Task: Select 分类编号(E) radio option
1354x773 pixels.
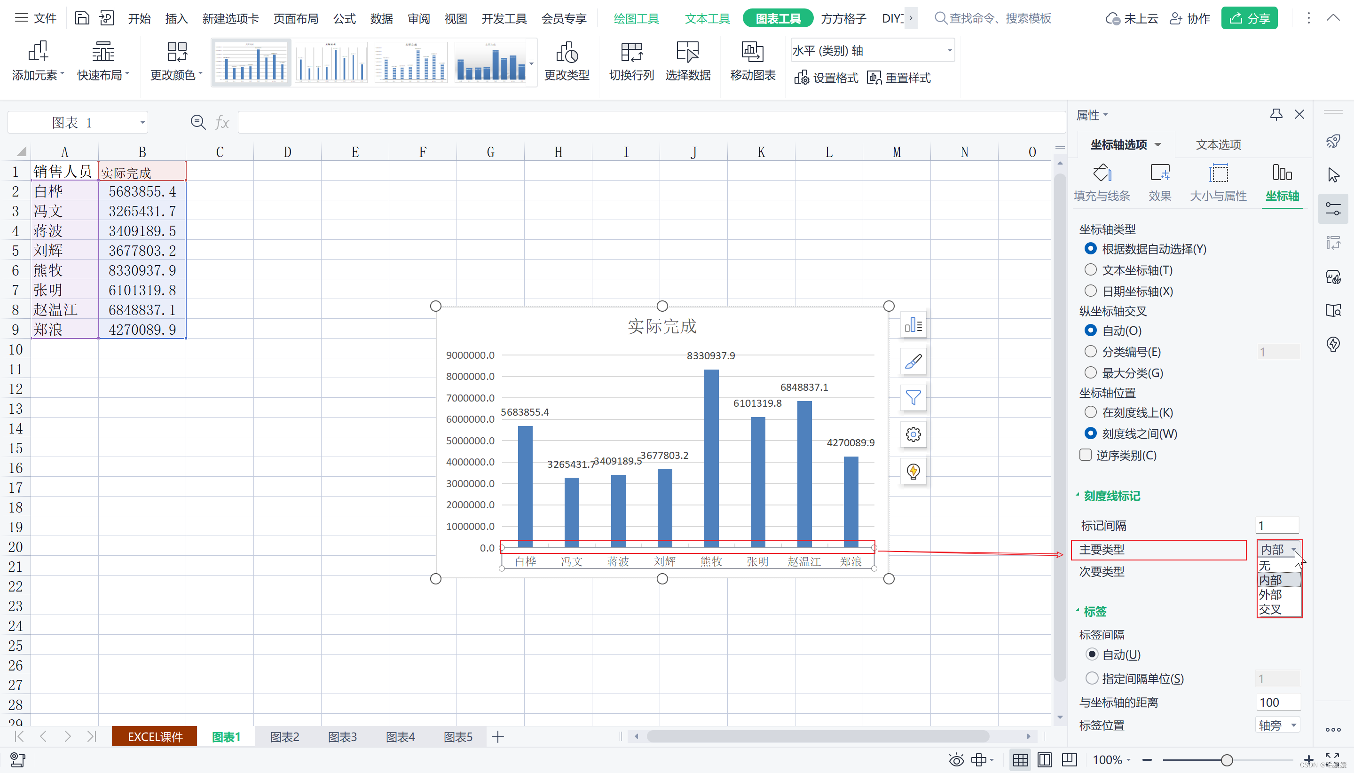Action: click(x=1090, y=351)
